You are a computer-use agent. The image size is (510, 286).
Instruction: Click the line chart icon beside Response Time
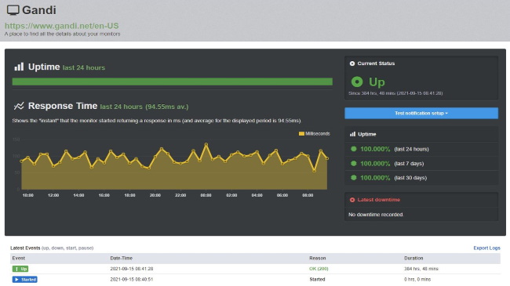click(x=19, y=106)
